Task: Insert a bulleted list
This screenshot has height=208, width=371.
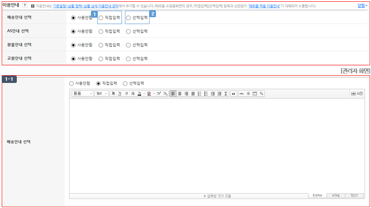Action: (x=206, y=94)
